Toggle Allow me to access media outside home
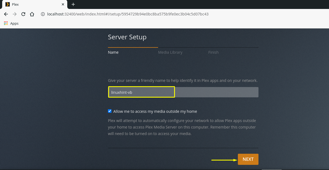Image resolution: width=329 pixels, height=170 pixels. click(x=110, y=111)
